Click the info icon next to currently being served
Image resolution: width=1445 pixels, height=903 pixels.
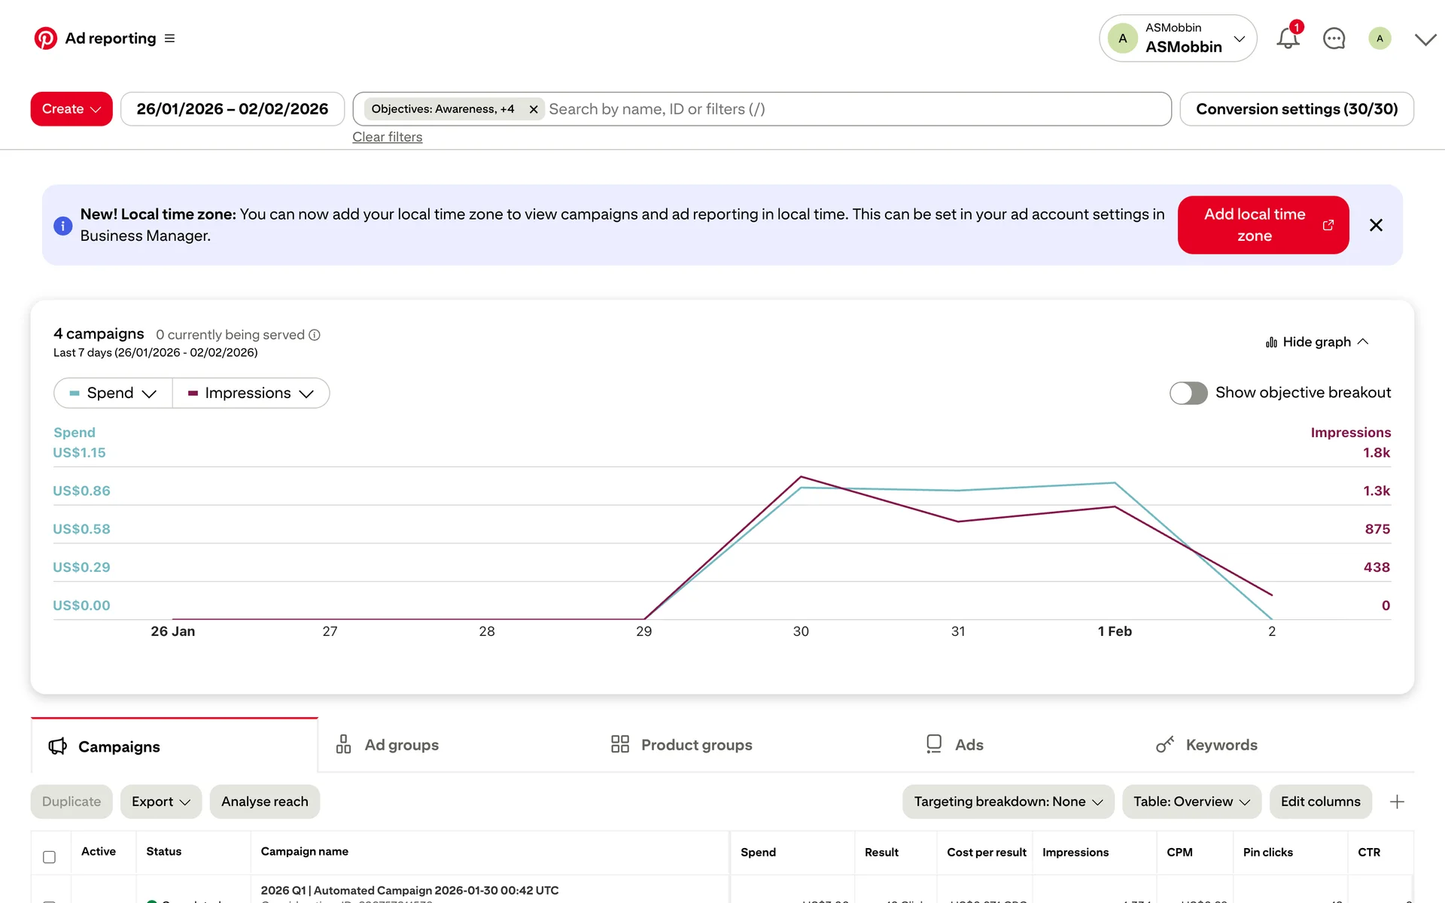tap(315, 335)
